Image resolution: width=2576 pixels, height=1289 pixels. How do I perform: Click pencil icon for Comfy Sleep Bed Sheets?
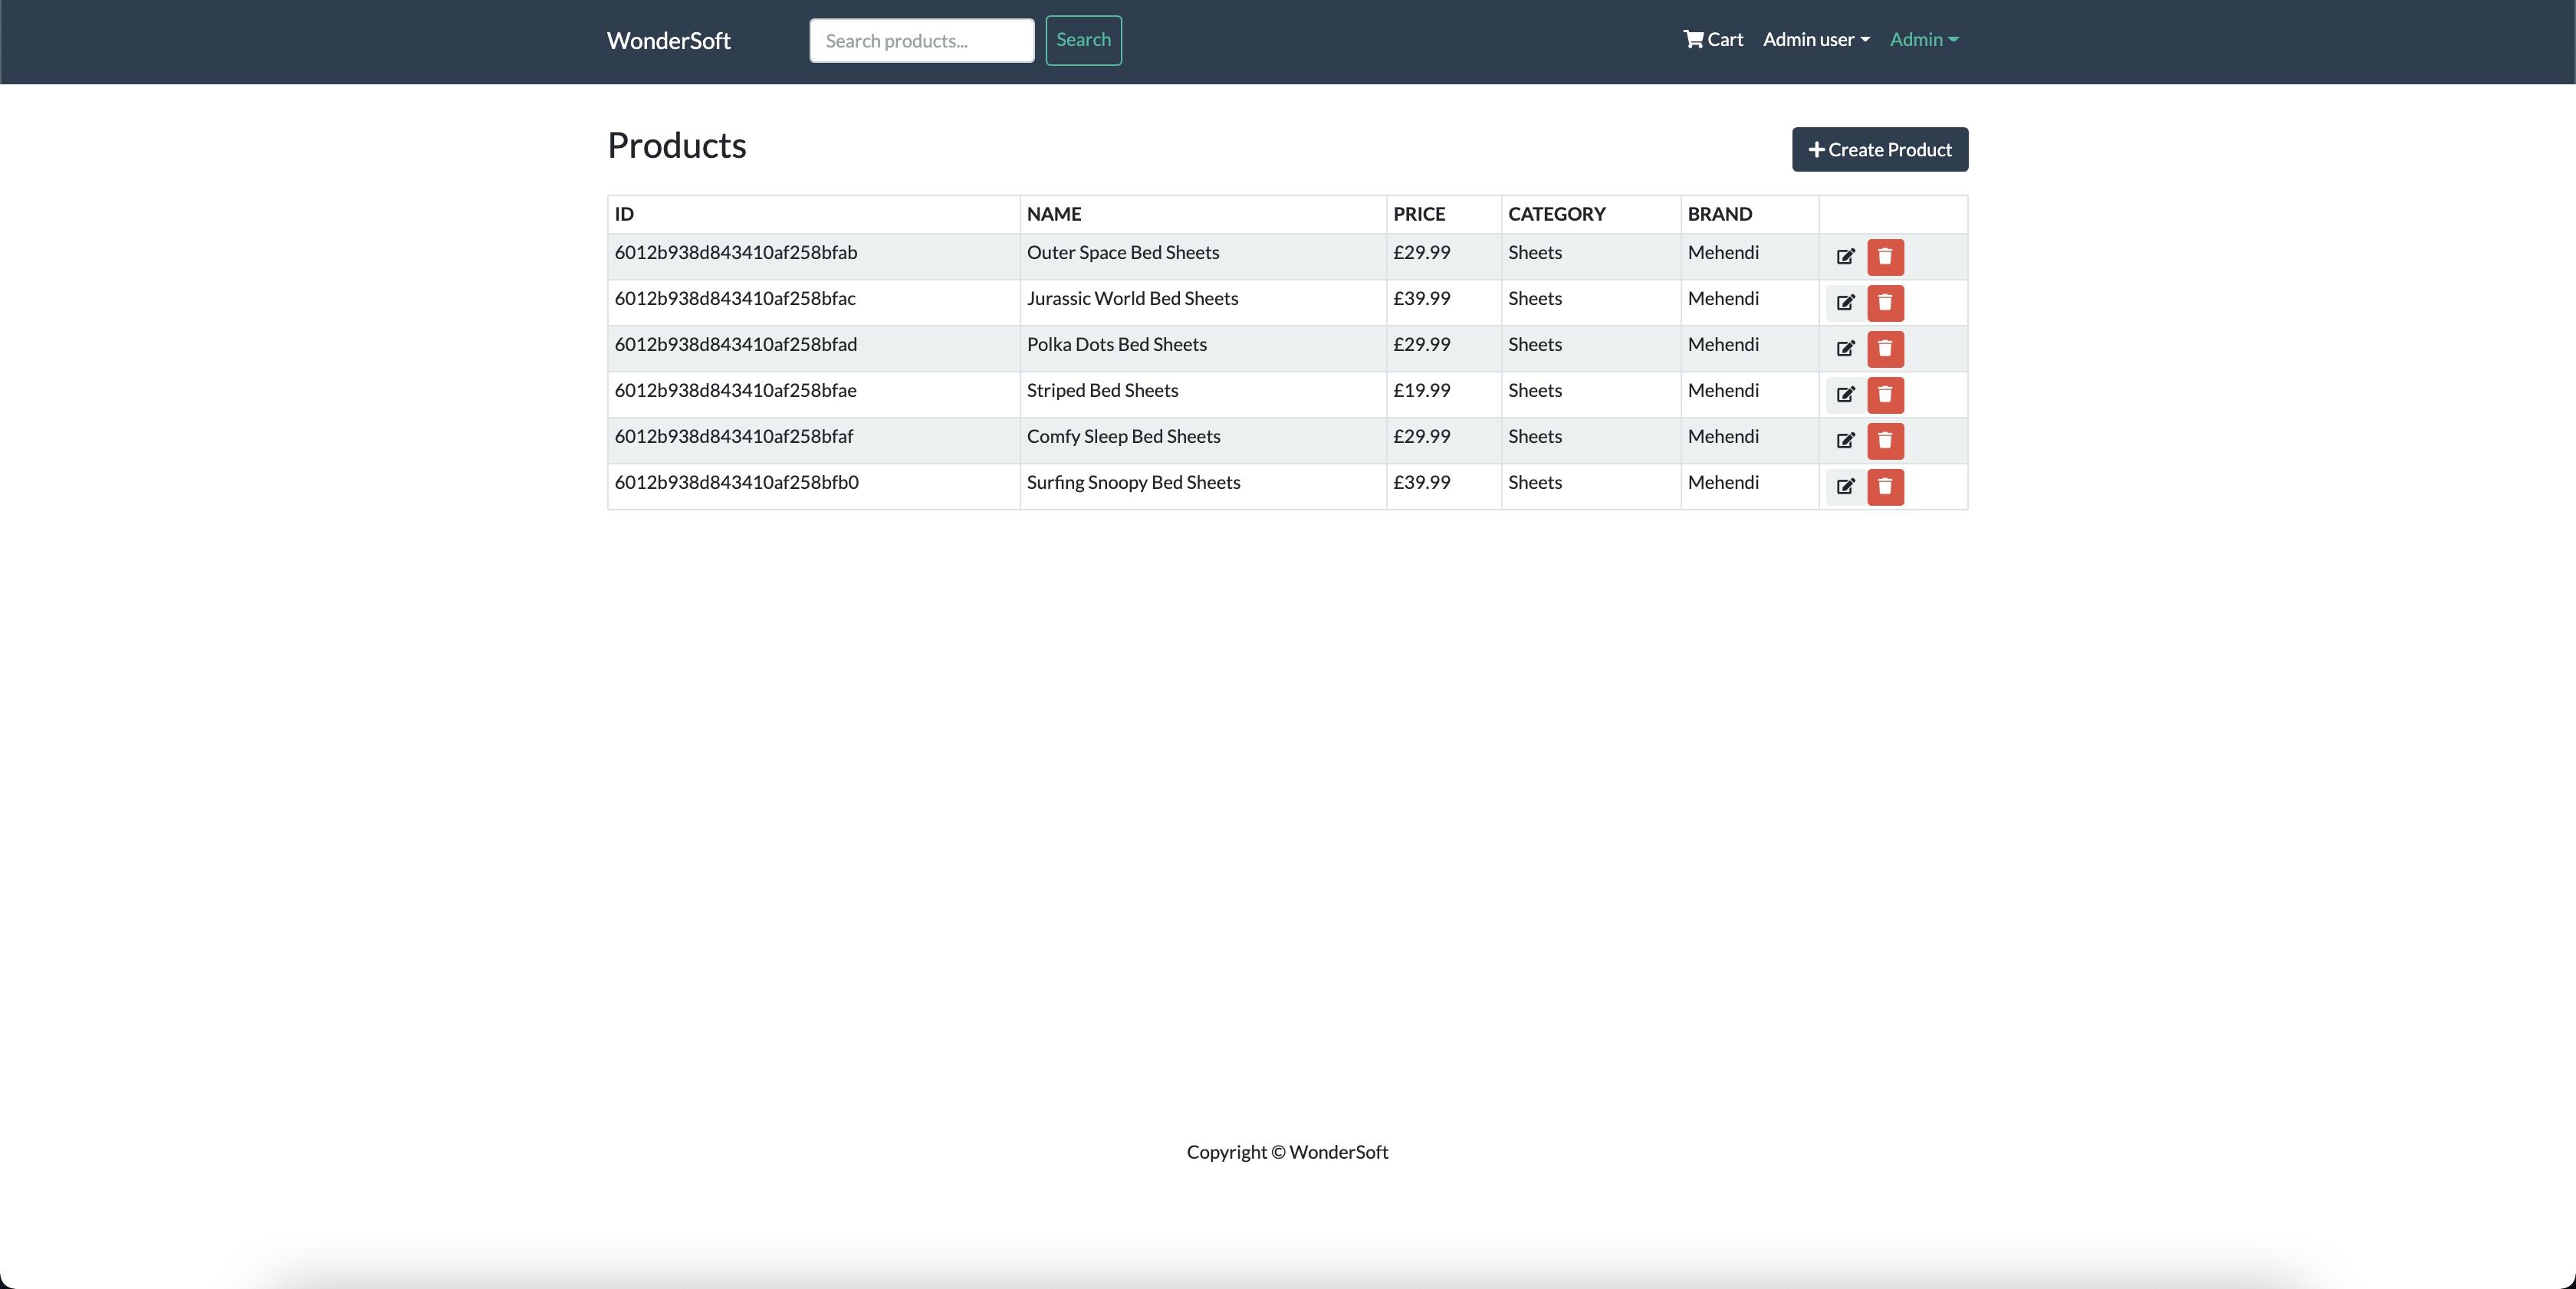1845,441
